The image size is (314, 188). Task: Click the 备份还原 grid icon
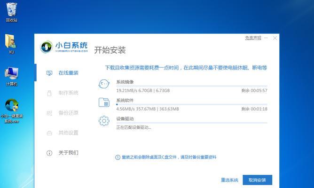[x=49, y=113]
